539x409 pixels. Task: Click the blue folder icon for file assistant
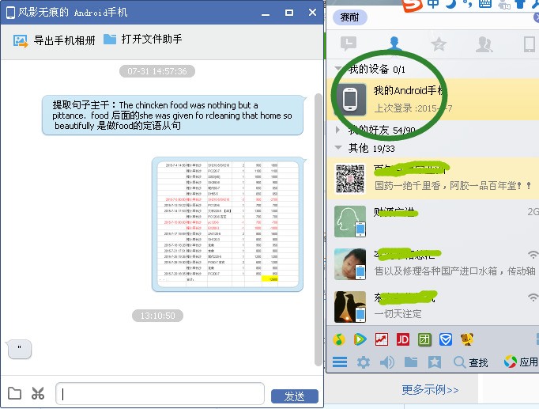click(110, 40)
